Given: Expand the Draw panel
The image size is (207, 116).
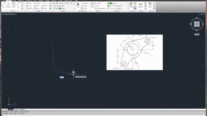Looking at the screenshot, I should [13, 11].
